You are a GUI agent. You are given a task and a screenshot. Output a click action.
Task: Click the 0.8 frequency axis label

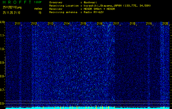tap(2, 76)
